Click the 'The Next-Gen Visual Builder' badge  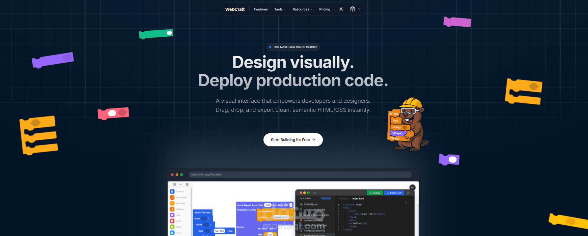293,47
